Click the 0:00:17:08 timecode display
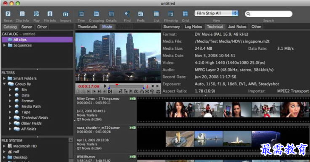Viewport: 310px width, 162px height. [89, 86]
